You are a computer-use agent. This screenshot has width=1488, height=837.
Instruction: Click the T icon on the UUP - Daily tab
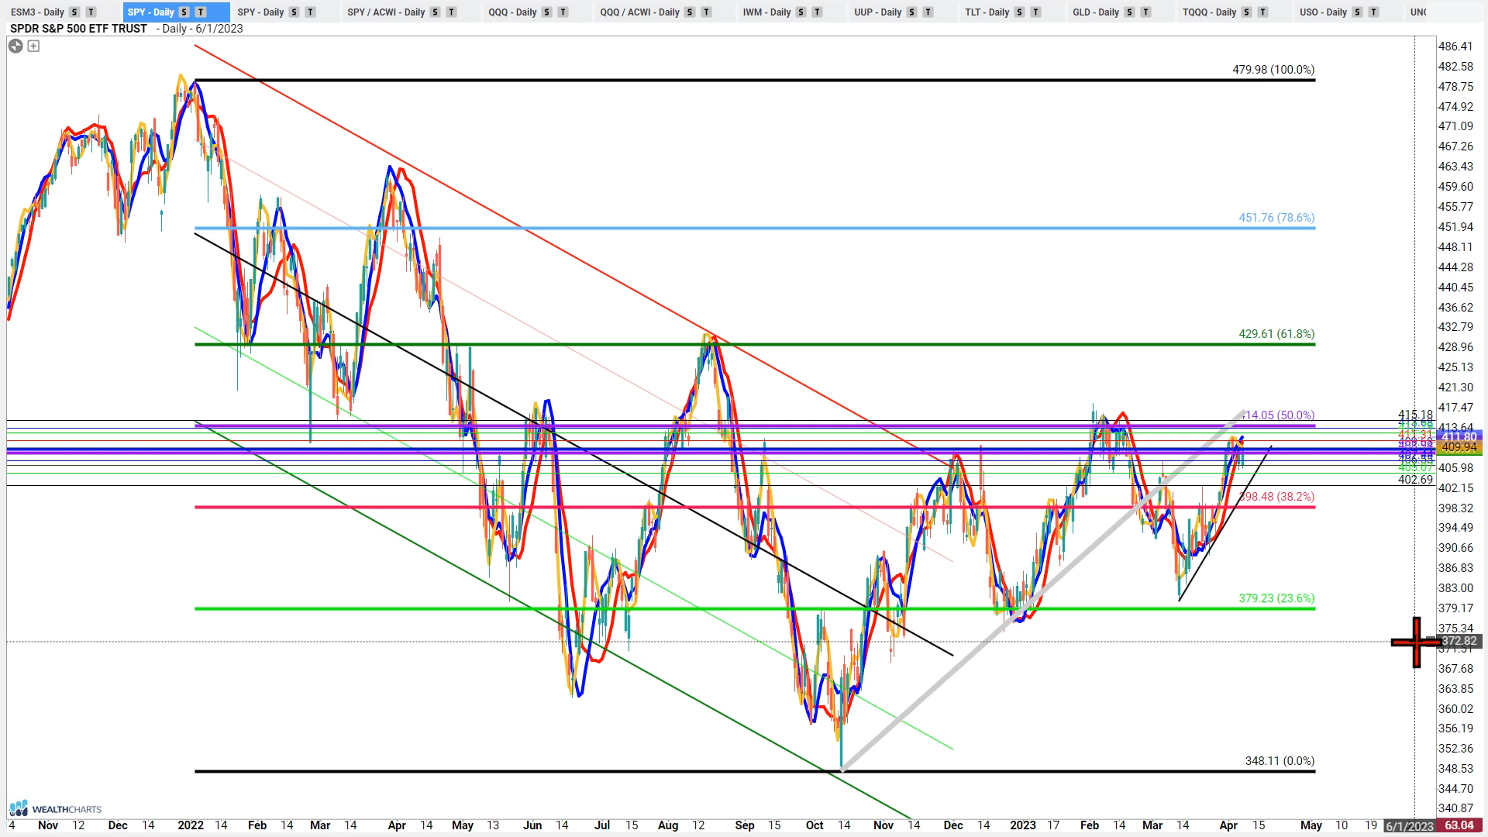[x=928, y=12]
